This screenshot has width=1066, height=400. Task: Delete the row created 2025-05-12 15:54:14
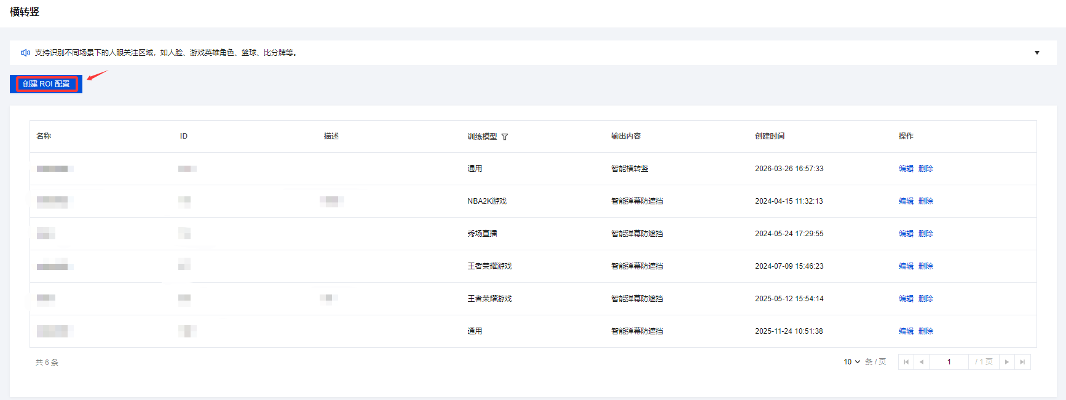click(x=926, y=299)
